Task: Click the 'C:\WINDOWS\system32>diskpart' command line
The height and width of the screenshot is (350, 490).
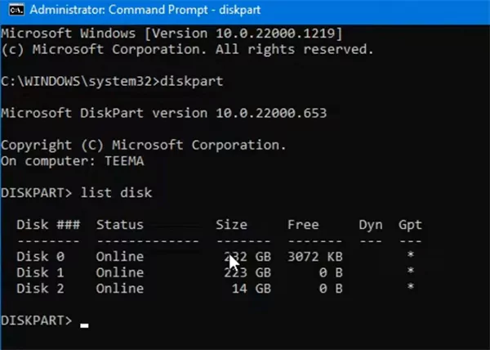Action: (x=112, y=81)
